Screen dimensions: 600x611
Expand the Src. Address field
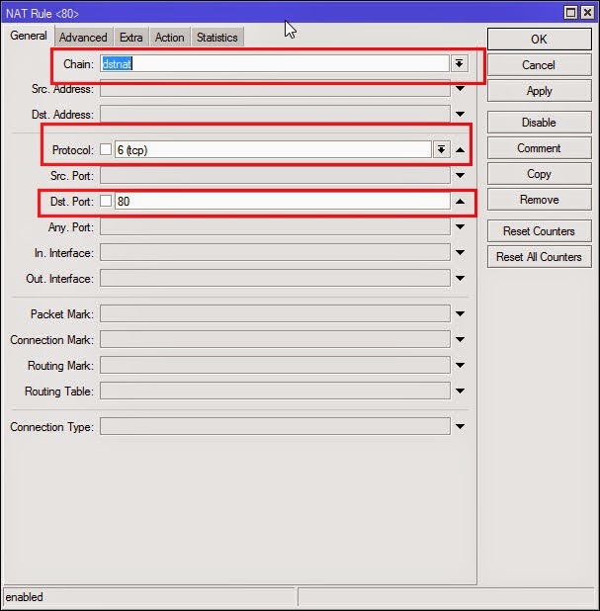coord(460,89)
